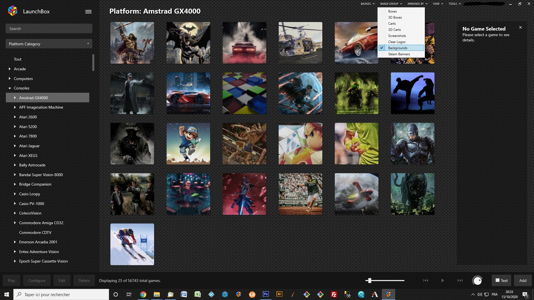Select the RoboCop game thumbnail
534x300 pixels.
click(412, 144)
